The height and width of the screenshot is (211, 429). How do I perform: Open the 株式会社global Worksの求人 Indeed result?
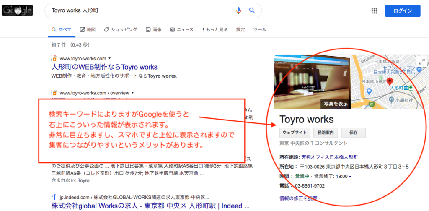click(150, 206)
